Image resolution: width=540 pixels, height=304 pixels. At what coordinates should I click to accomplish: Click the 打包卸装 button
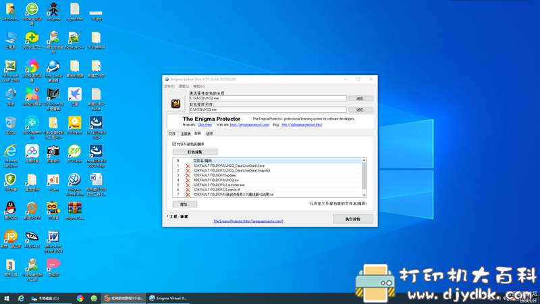(x=195, y=152)
